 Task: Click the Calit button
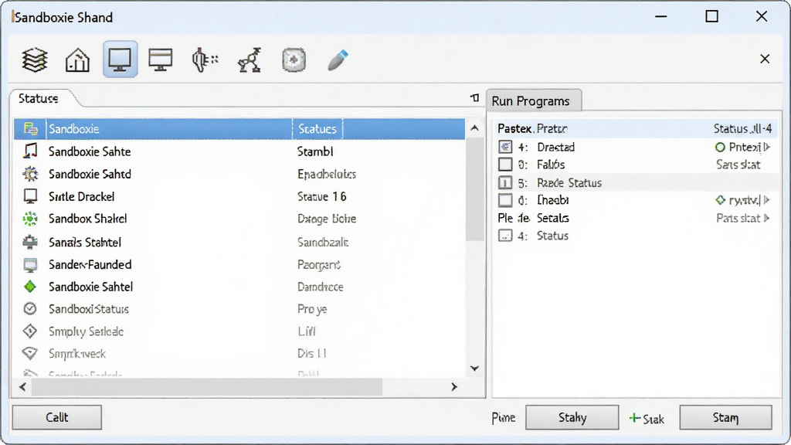57,417
